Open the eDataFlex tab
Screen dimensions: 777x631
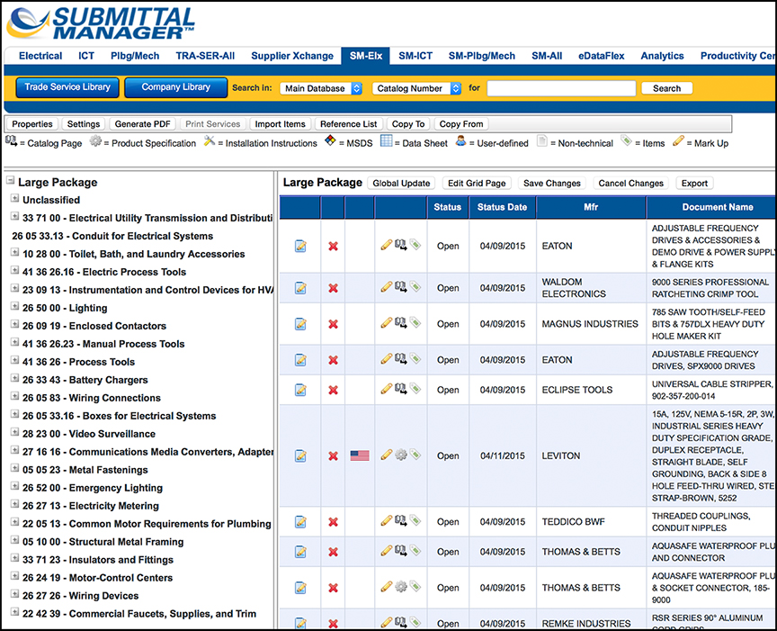click(x=601, y=56)
